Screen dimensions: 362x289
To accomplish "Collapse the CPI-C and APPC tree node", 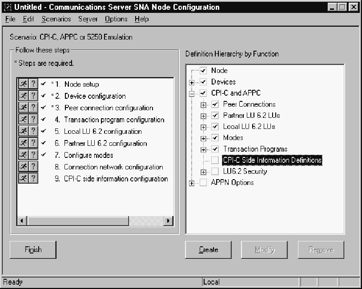I will 192,94.
